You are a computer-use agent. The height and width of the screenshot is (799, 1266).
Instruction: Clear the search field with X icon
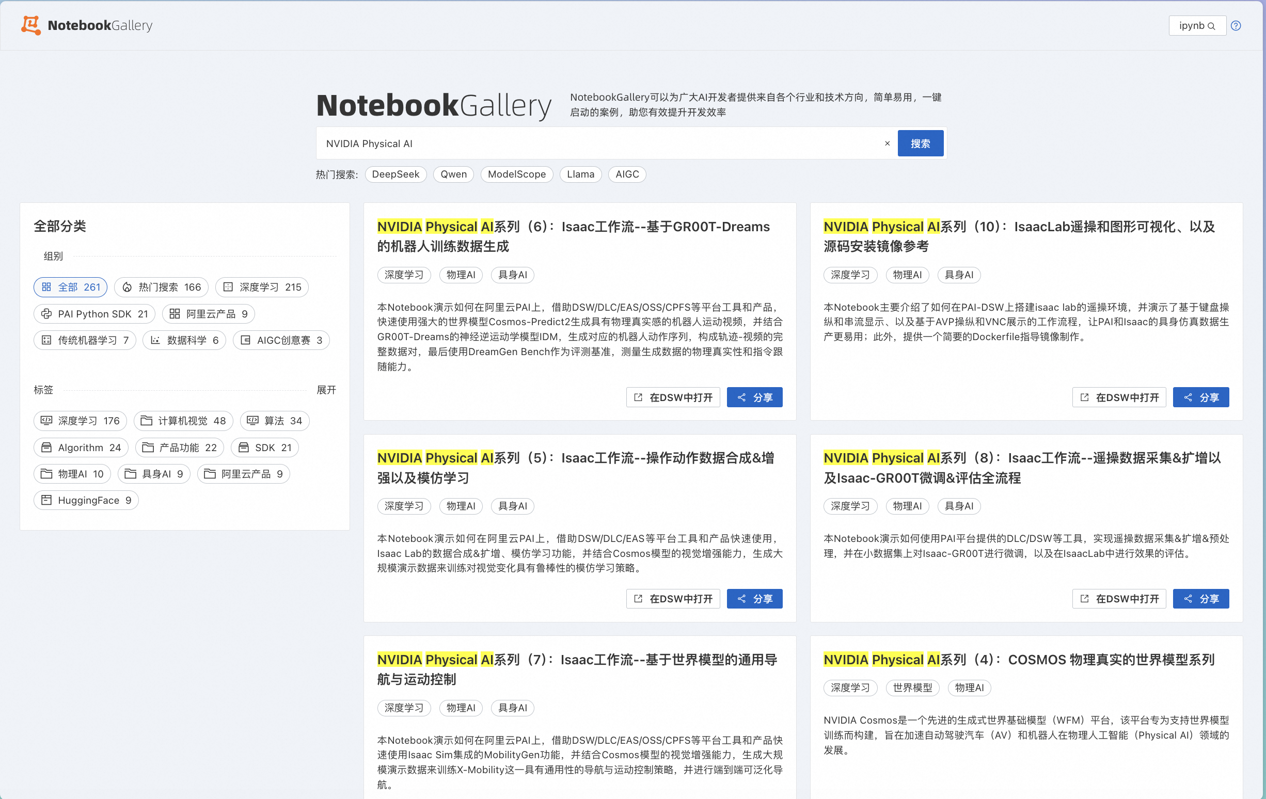pyautogui.click(x=887, y=143)
